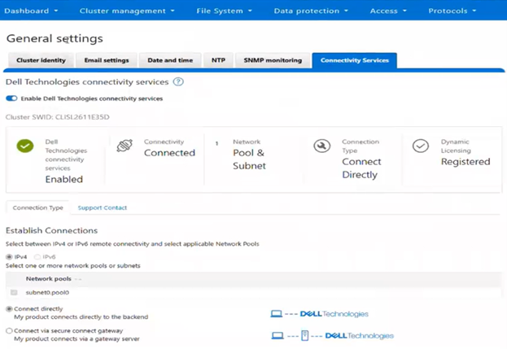Open the Data protection dropdown

point(311,11)
